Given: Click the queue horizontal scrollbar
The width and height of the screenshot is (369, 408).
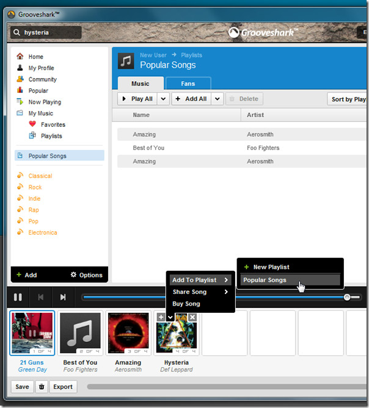Looking at the screenshot, I should pos(227,387).
